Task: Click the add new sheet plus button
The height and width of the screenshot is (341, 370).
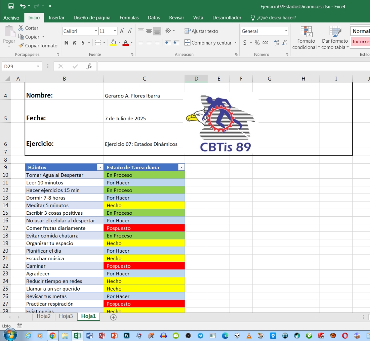Action: tap(113, 317)
